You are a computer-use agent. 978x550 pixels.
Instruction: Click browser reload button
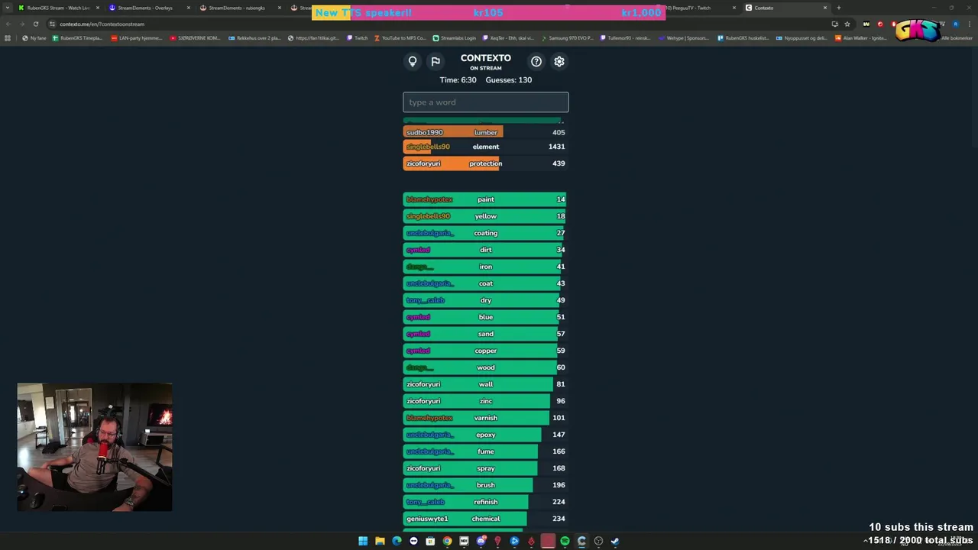[x=36, y=24]
